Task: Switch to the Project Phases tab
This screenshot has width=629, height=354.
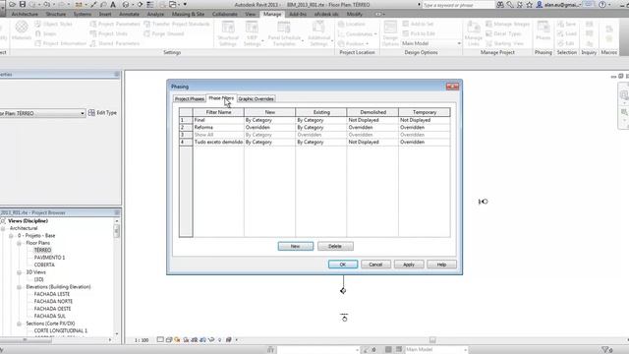Action: coord(190,98)
